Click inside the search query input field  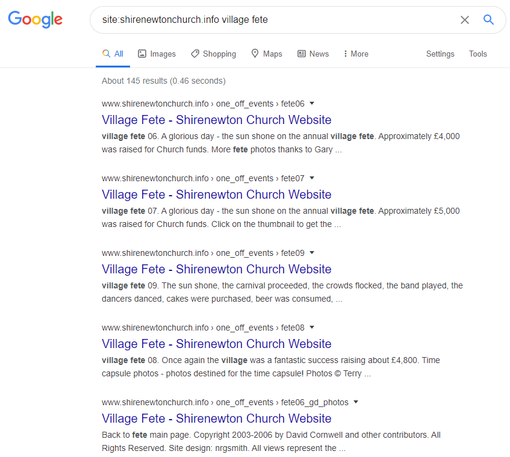[x=271, y=20]
